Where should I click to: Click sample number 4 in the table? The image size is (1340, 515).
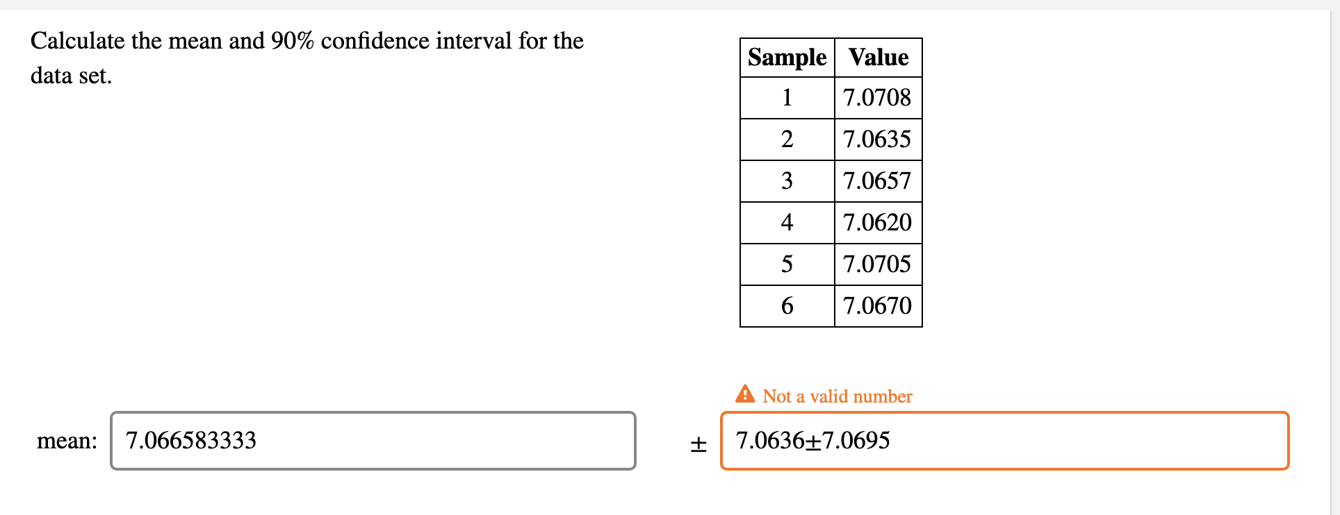(x=786, y=223)
